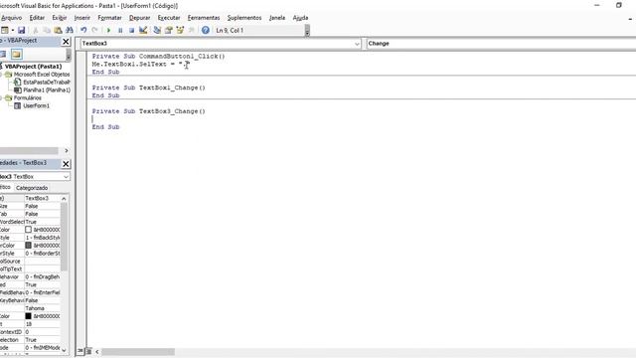Save the workbook with the floppy disk icon
The width and height of the screenshot is (636, 358).
22,31
